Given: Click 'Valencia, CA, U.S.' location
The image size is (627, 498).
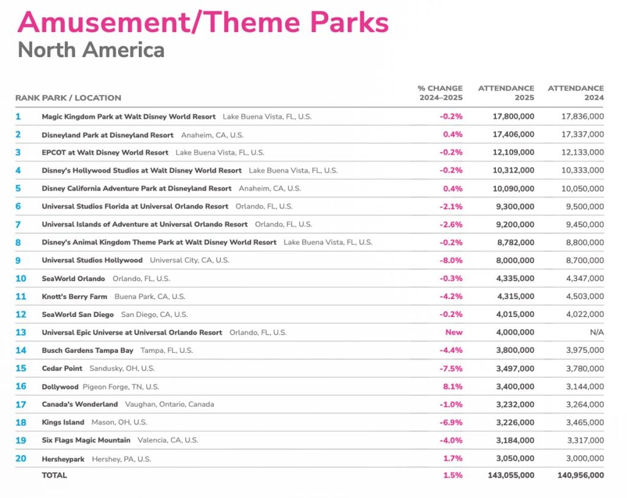Looking at the screenshot, I should click(168, 440).
